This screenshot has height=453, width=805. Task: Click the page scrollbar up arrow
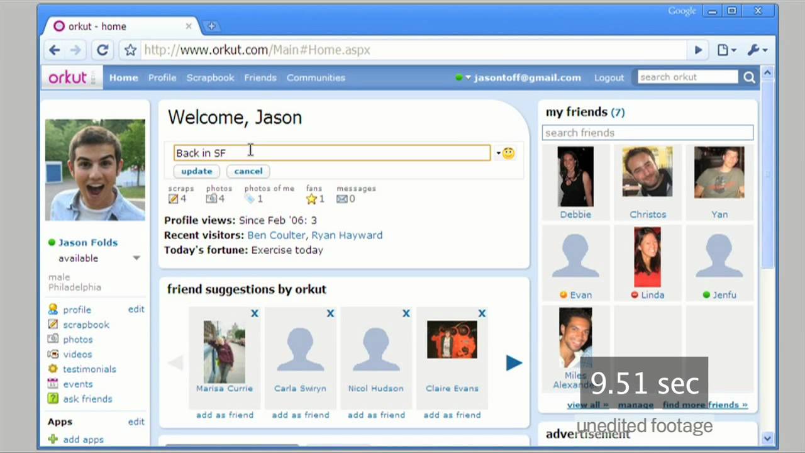tap(767, 73)
